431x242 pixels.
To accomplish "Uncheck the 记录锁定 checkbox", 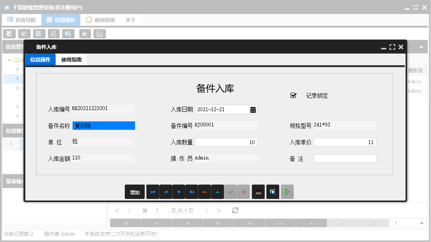I will (293, 95).
